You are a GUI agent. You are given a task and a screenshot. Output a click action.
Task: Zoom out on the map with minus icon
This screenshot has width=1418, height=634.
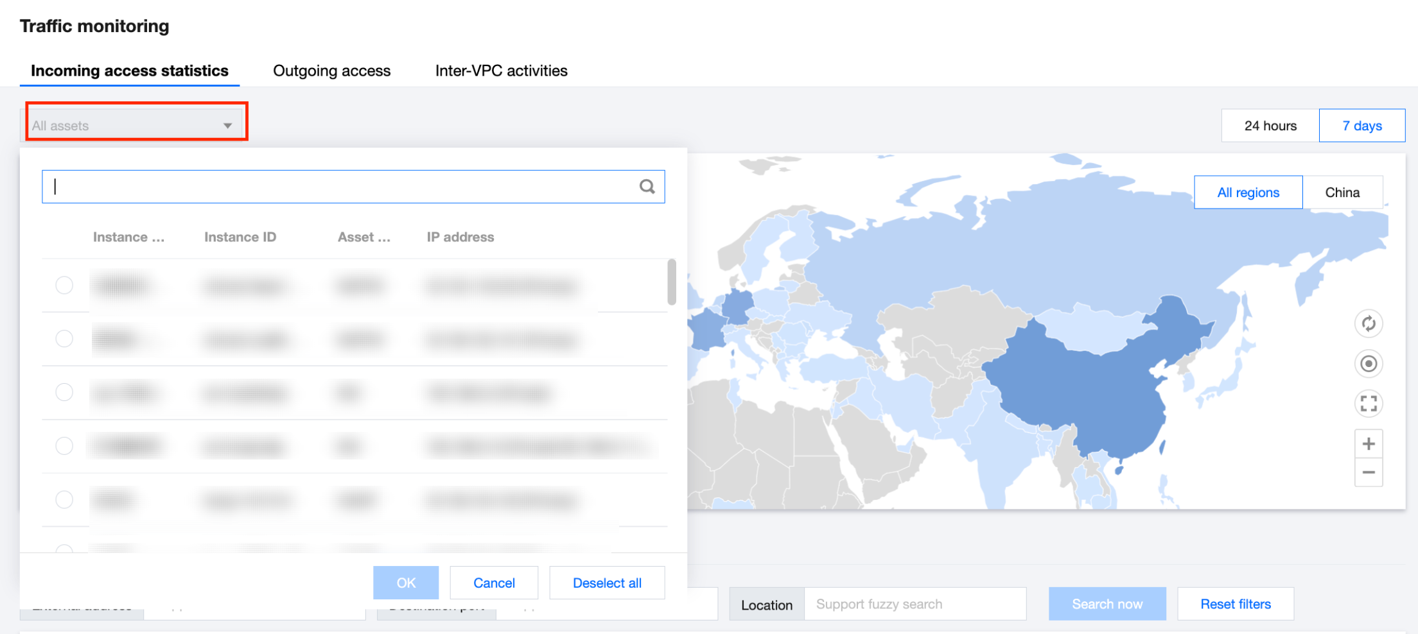(x=1369, y=472)
